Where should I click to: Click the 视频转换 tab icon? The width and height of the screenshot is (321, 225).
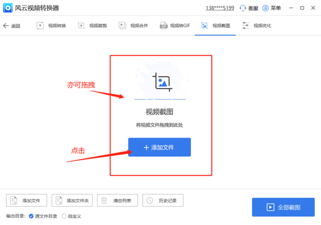(40, 26)
